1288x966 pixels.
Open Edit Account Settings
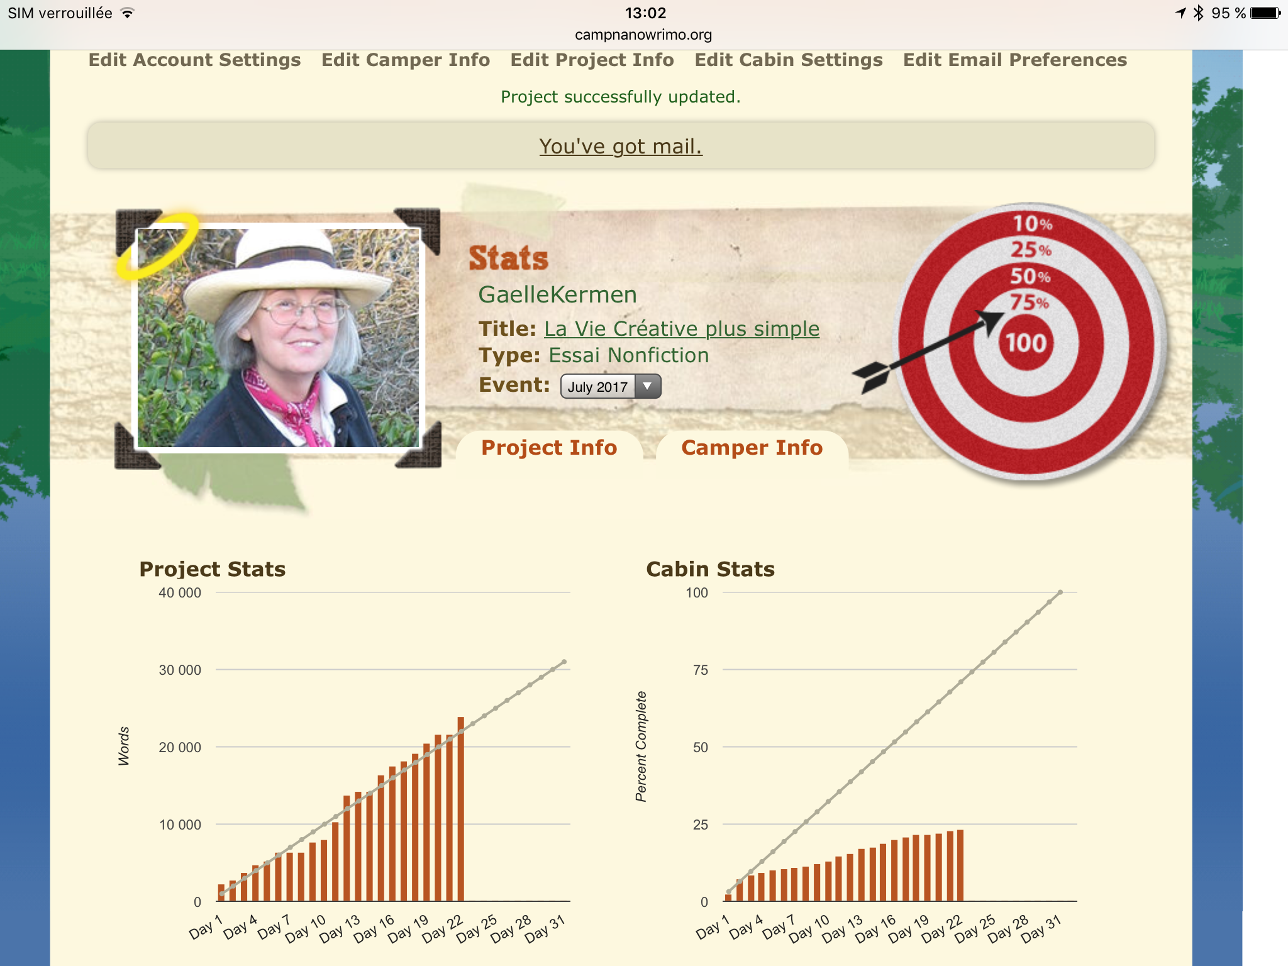coord(194,60)
